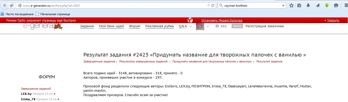This screenshot has height=102, width=348.
Task: Open the Часто посещаемые bookmarks folder
Action: point(17,14)
